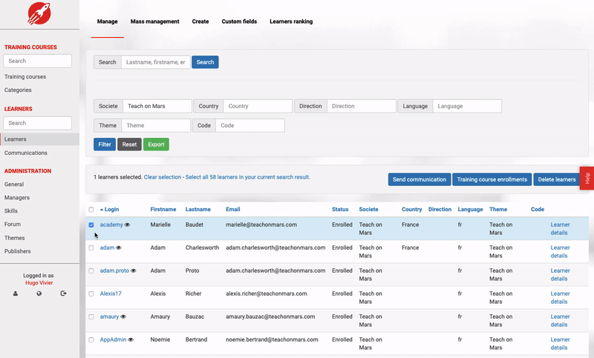Click Hugo Vivier user name link
This screenshot has height=358, width=594.
(39, 283)
